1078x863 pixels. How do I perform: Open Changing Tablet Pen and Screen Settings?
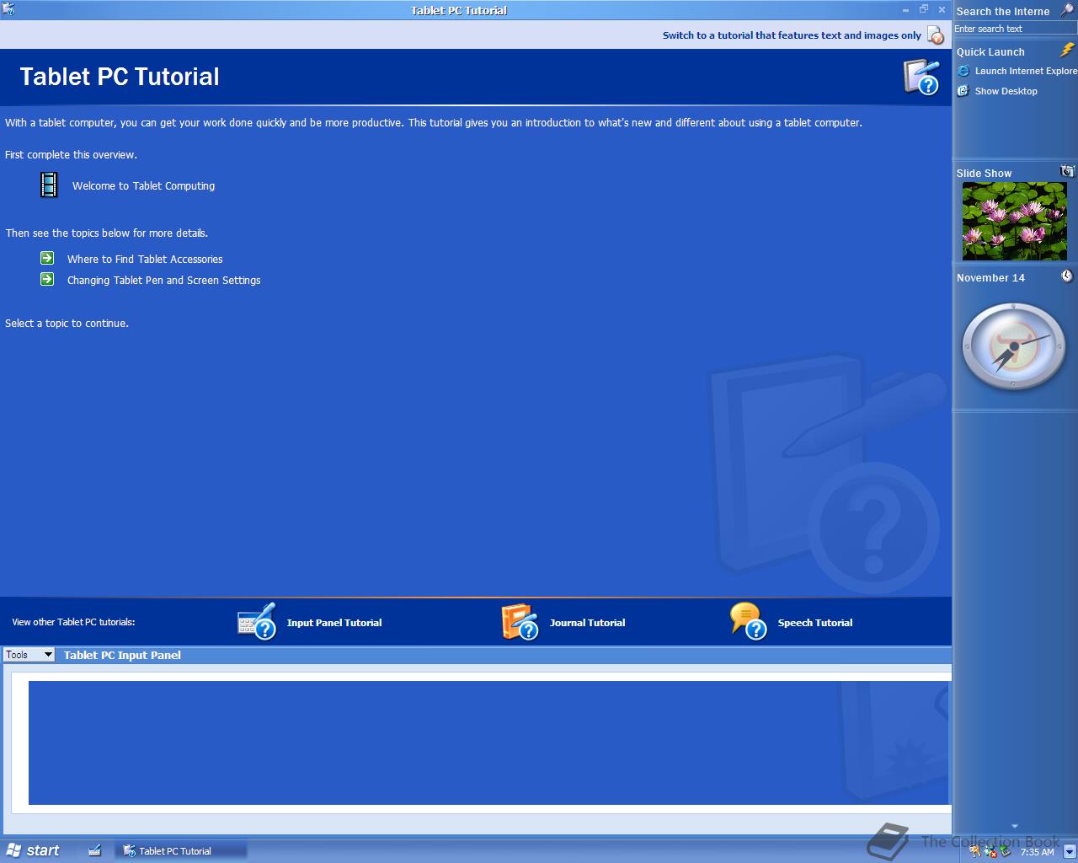tap(164, 281)
